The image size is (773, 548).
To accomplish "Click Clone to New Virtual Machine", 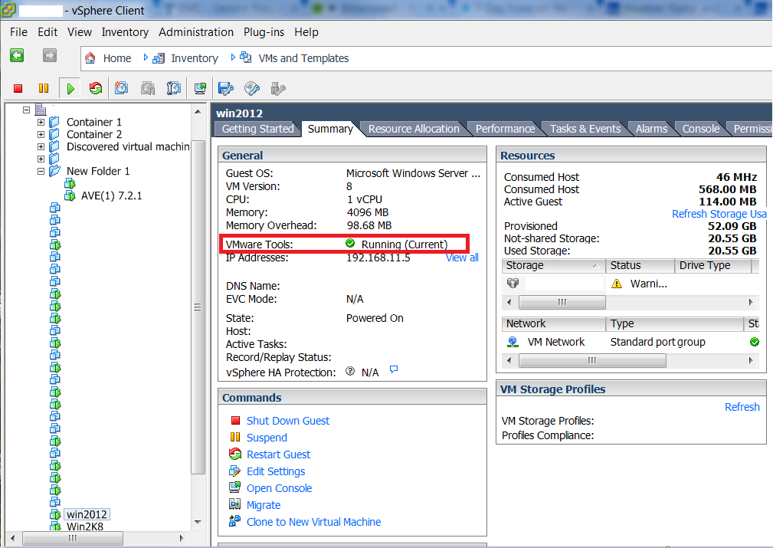I will tap(313, 521).
